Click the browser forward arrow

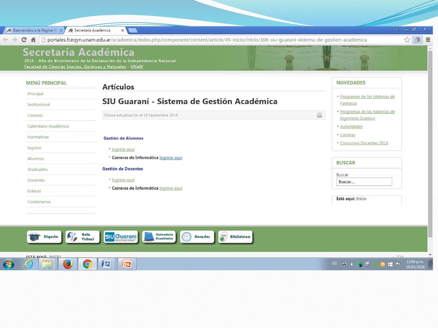click(x=15, y=40)
